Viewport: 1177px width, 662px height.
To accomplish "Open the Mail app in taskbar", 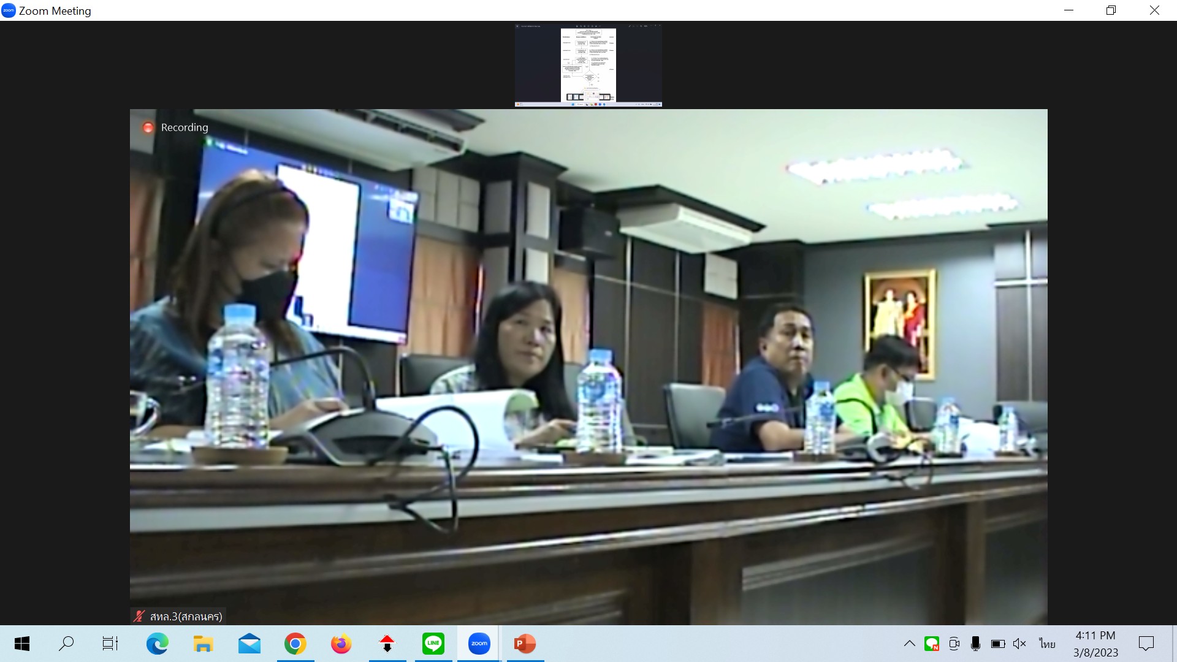I will coord(249,644).
